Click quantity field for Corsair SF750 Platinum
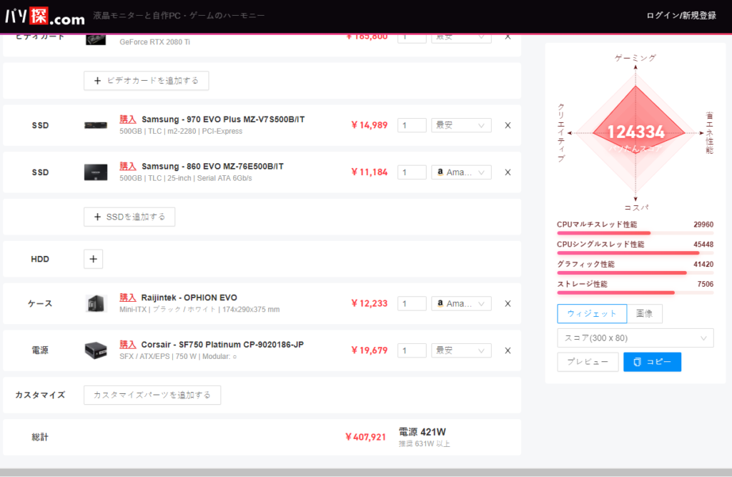The width and height of the screenshot is (732, 477). click(412, 350)
